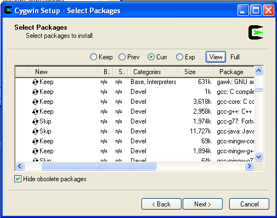Change action icon for gcc-g++ package
The image size is (277, 218).
pos(35,111)
